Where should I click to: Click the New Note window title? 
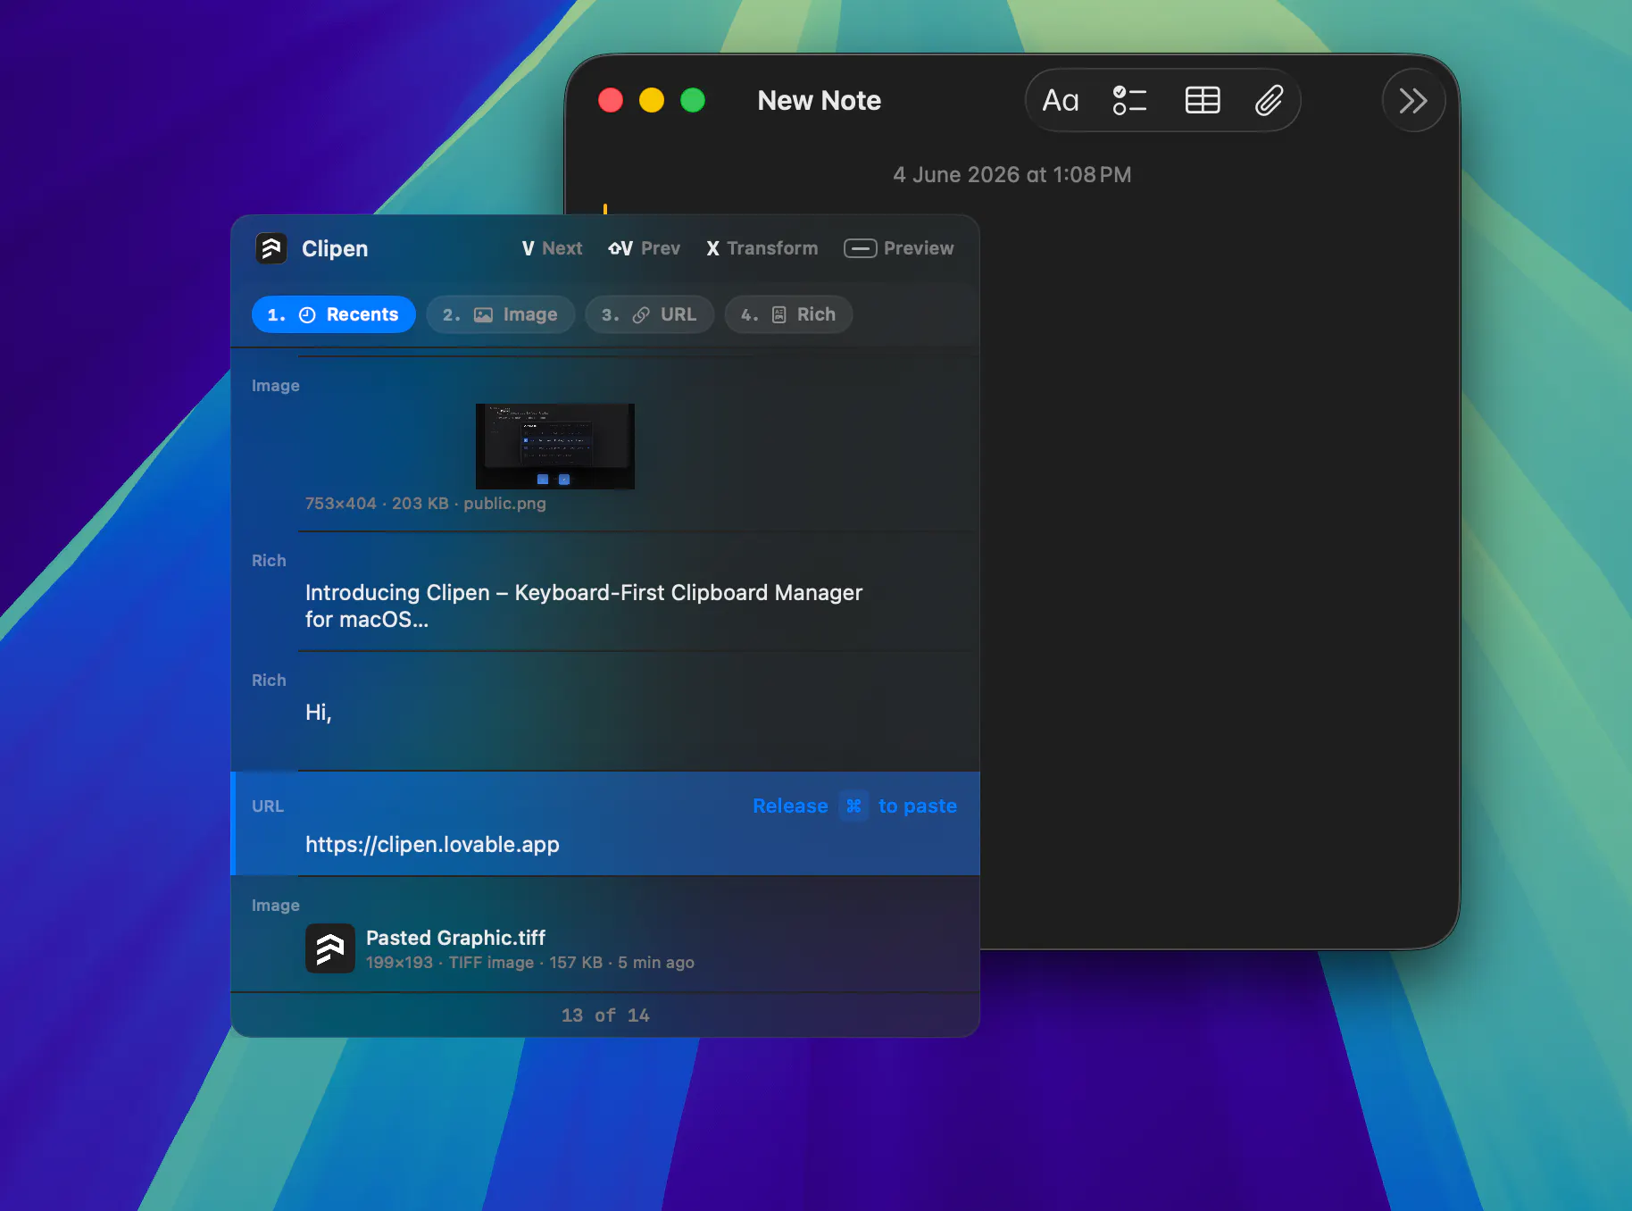point(820,100)
